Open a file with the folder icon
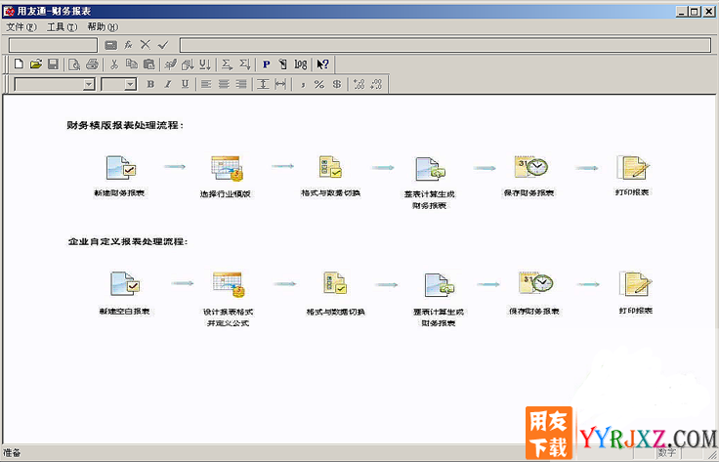 [36, 64]
